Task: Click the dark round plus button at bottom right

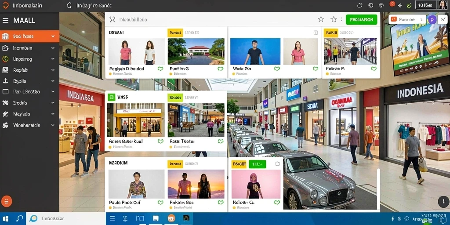Action: click(x=443, y=202)
